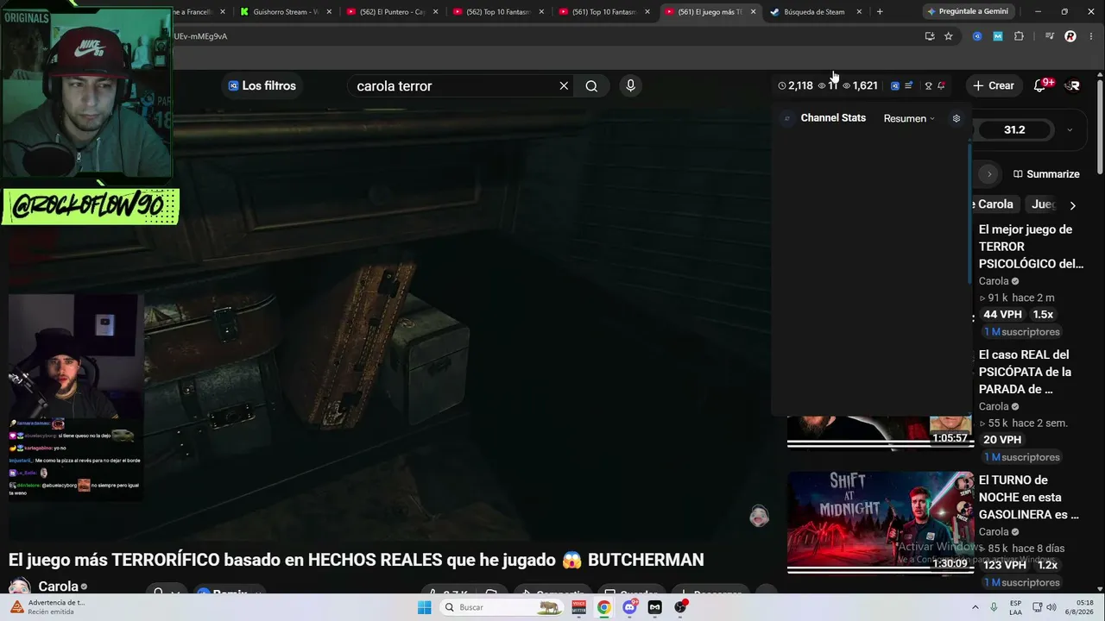Open Chrome from the taskbar

pyautogui.click(x=603, y=607)
